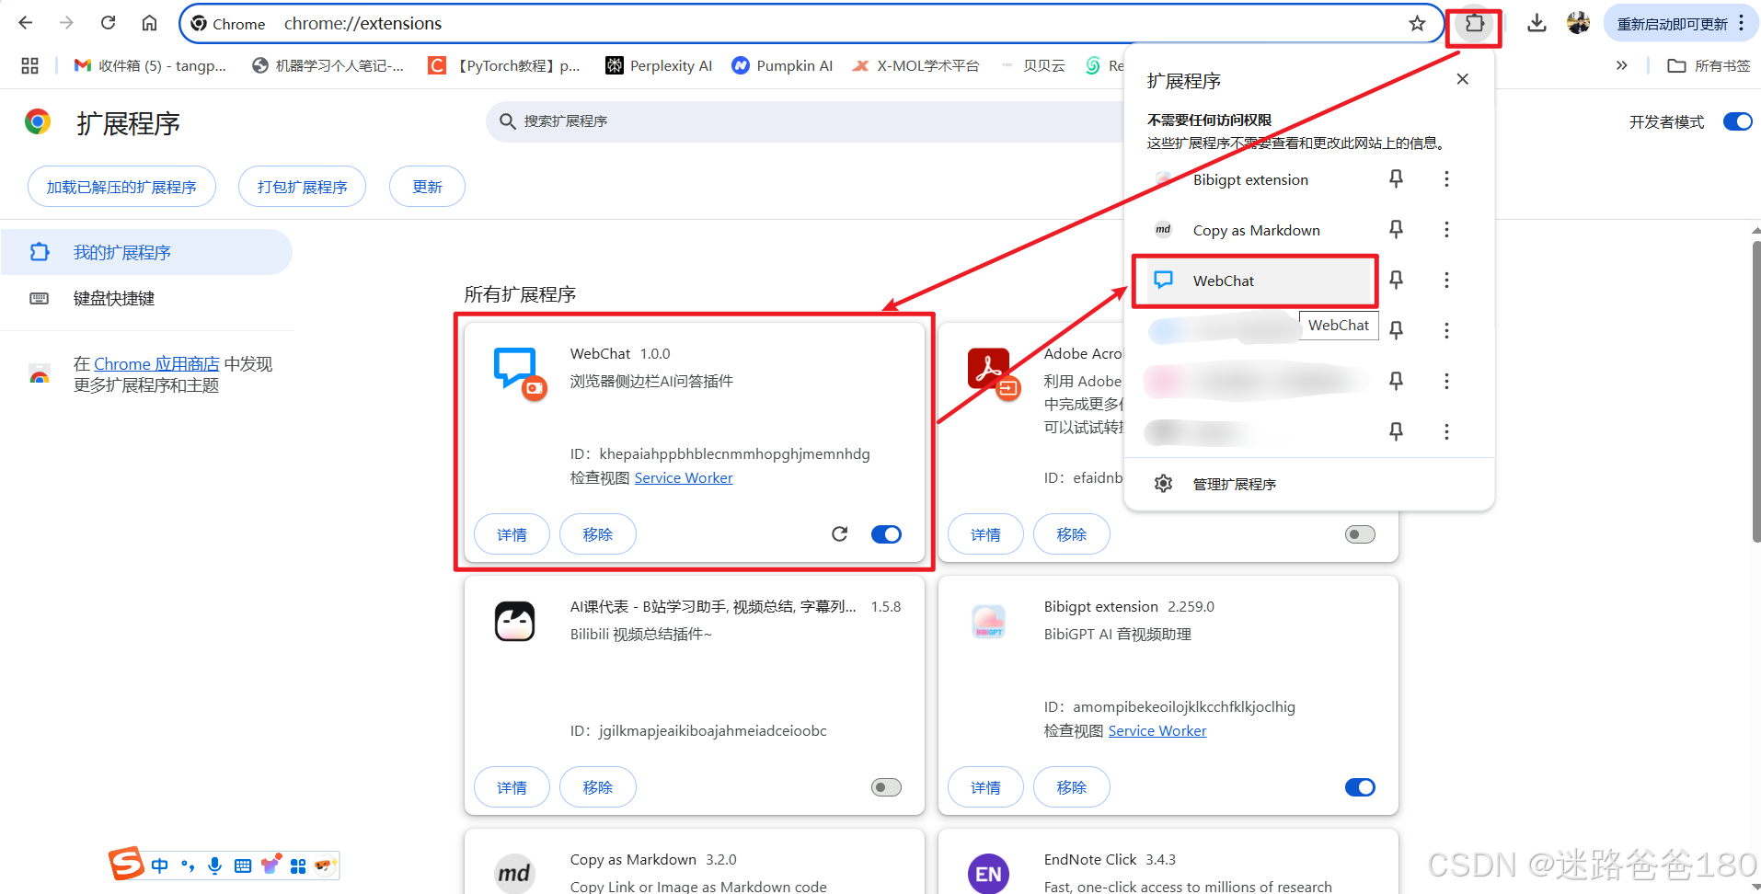Open the profile avatar menu
This screenshot has width=1761, height=894.
1579,23
